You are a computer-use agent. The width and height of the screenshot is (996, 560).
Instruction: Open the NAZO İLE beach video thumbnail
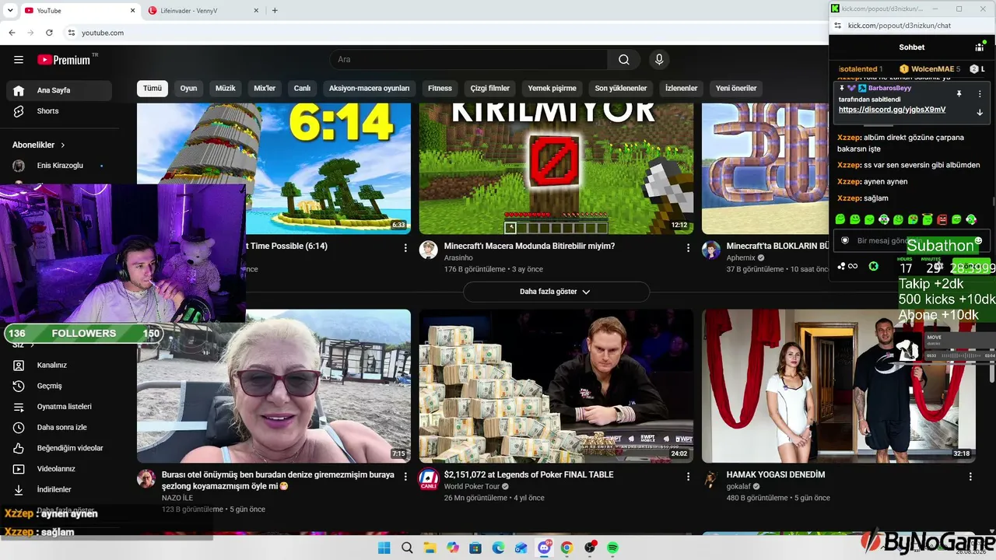coord(274,386)
